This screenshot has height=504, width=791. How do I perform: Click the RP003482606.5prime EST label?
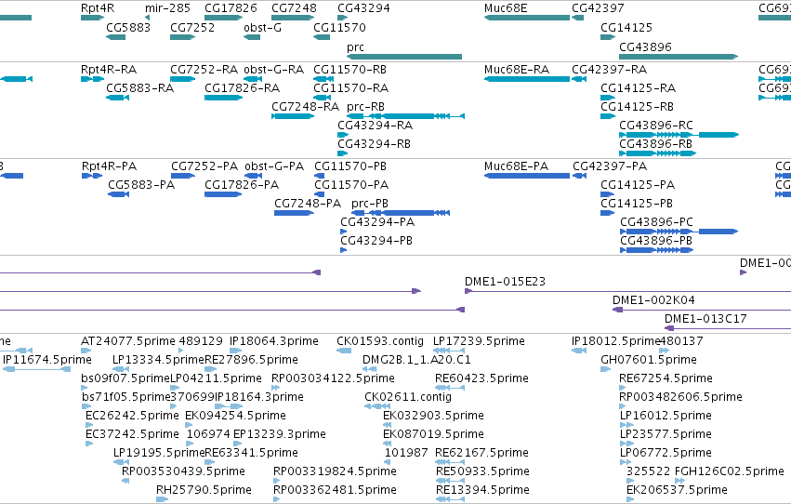pyautogui.click(x=680, y=397)
